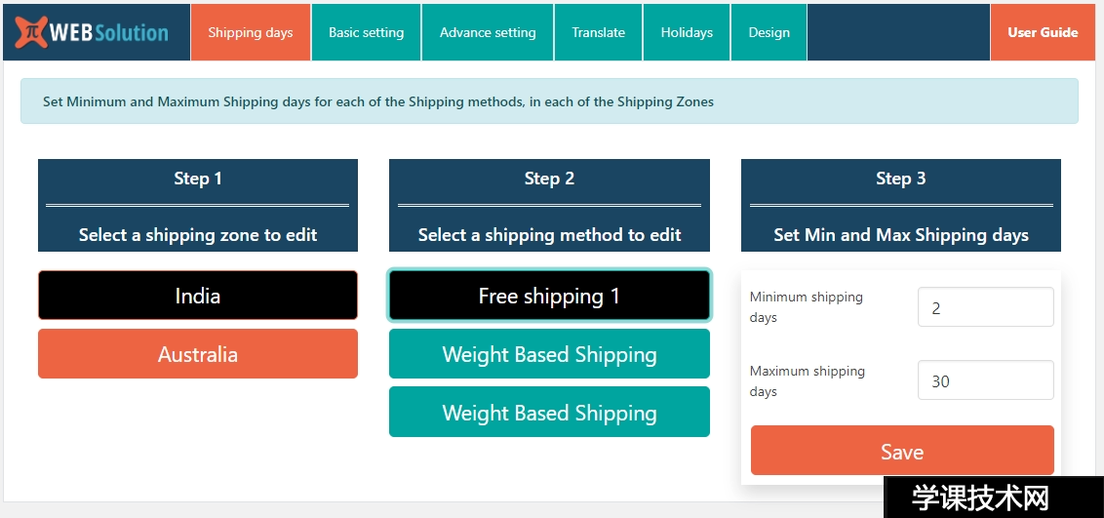The width and height of the screenshot is (1104, 518).
Task: Open the Shipping days tab
Action: (251, 32)
